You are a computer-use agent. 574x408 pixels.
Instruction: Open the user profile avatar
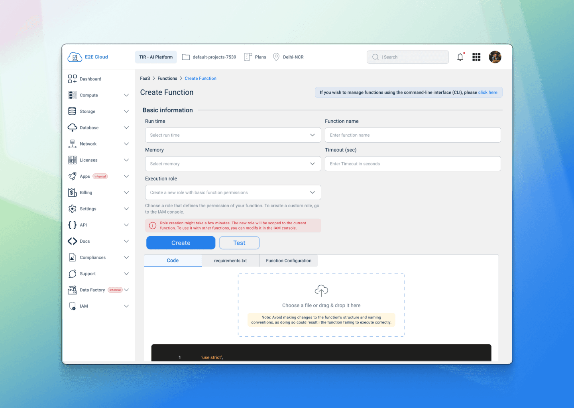click(x=495, y=57)
